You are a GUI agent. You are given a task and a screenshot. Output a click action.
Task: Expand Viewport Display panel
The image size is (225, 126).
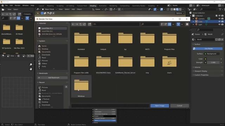point(200,71)
